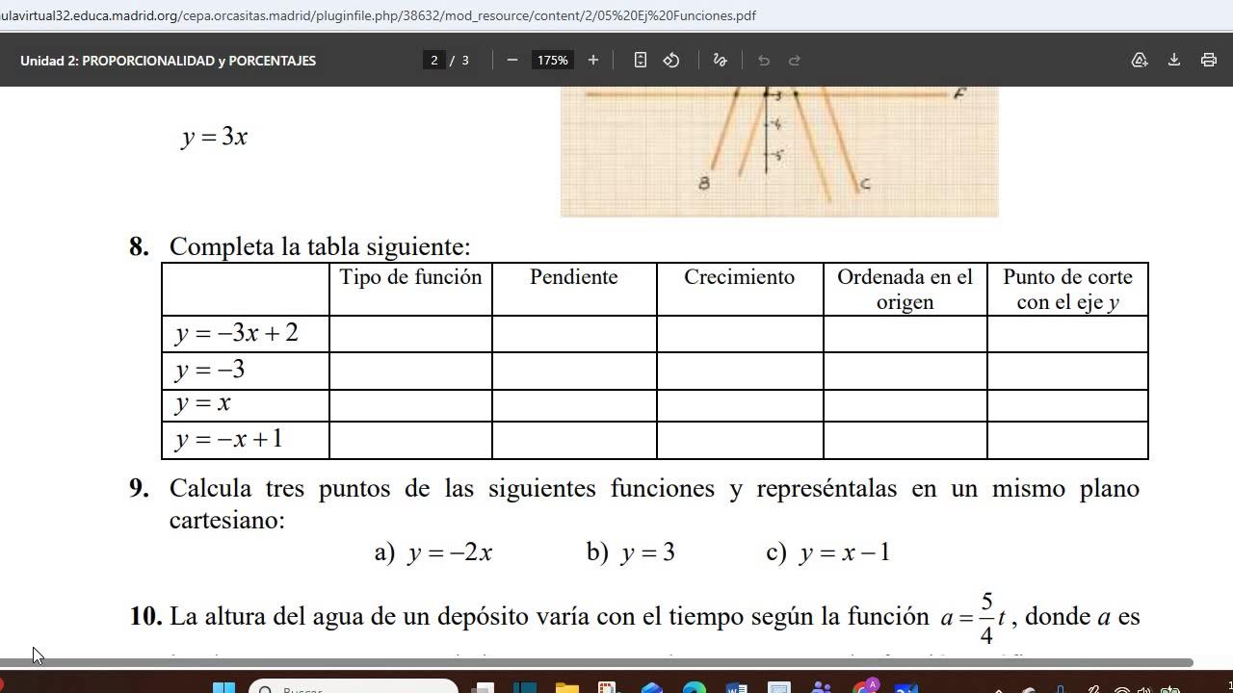This screenshot has width=1233, height=693.
Task: Click exercise 9 part a) y = −2x
Action: pyautogui.click(x=433, y=552)
